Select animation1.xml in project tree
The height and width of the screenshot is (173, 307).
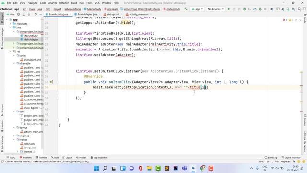pos(32,60)
